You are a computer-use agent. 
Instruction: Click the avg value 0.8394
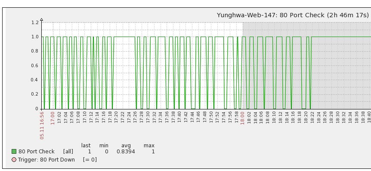click(126, 152)
